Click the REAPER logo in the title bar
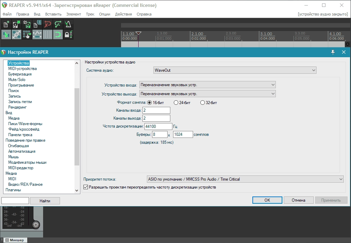Screen dimensions: 351x243 pyautogui.click(x=4, y=5)
